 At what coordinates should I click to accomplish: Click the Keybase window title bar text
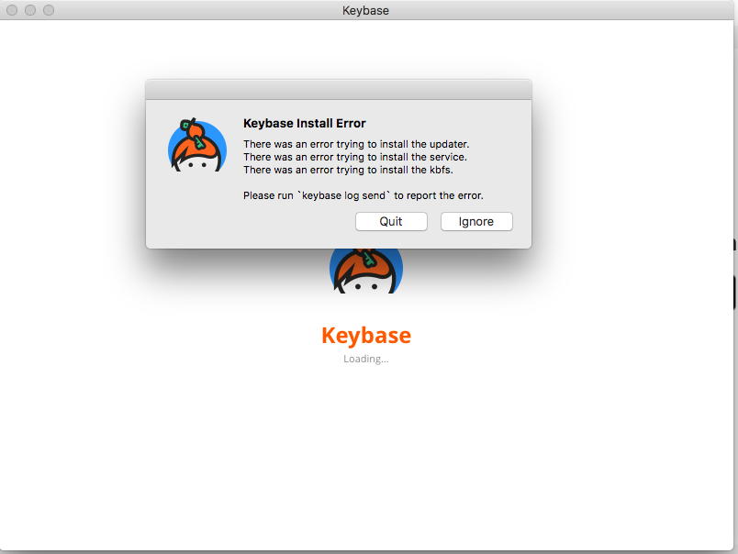tap(365, 10)
